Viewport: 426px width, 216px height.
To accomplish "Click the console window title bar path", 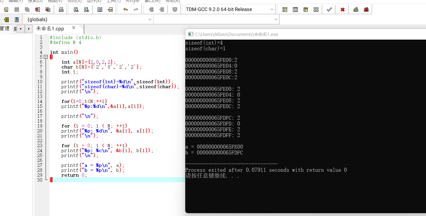I will click(237, 34).
